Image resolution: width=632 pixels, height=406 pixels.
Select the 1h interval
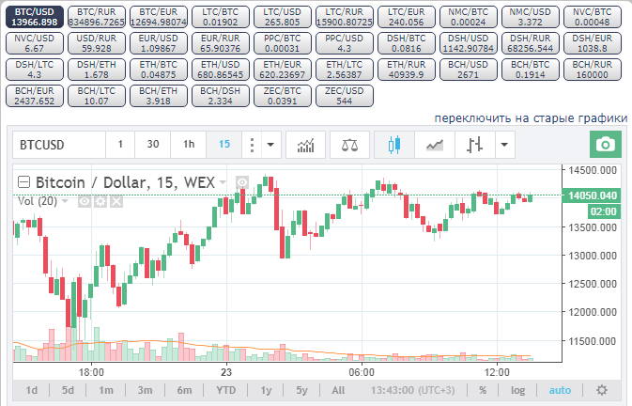click(x=189, y=145)
